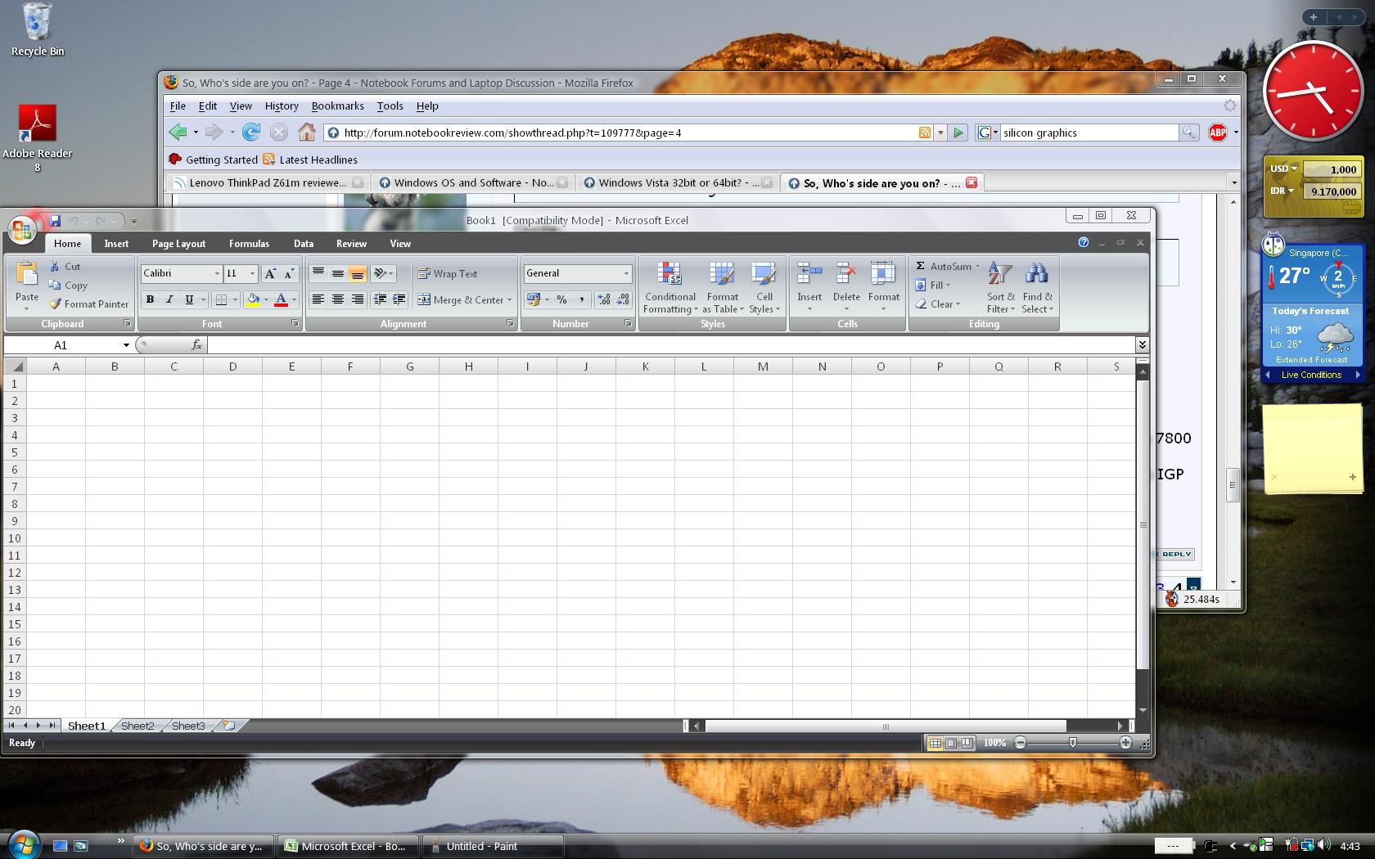Open Untitled - Paint from the taskbar
This screenshot has width=1375, height=859.
[x=493, y=846]
